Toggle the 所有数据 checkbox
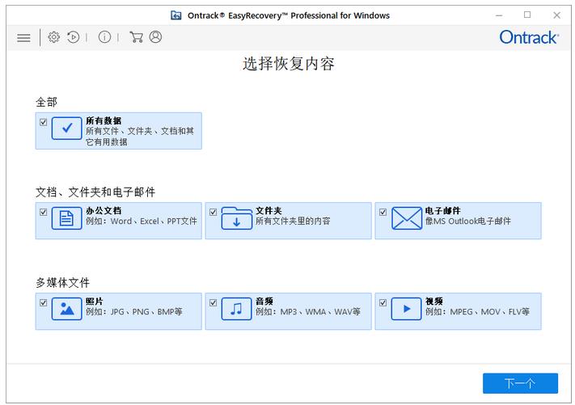Viewport: 575px width, 405px height. coord(44,122)
